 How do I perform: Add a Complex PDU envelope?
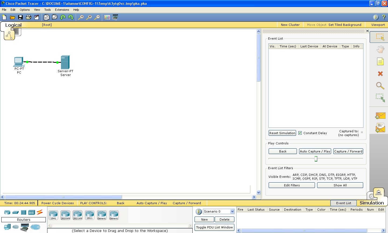[x=380, y=128]
